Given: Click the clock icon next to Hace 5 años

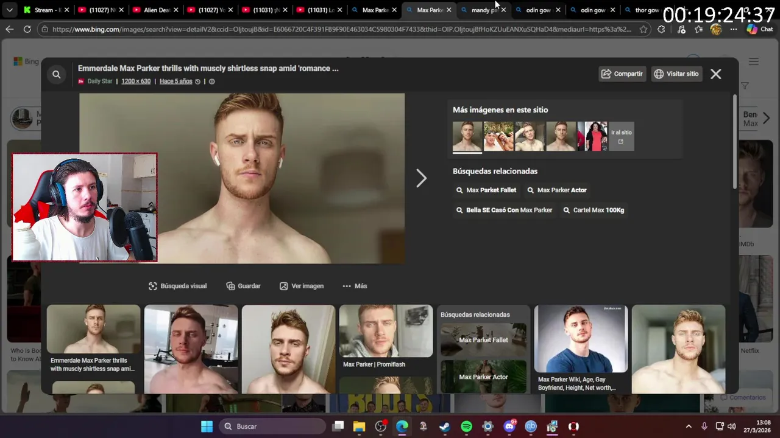Looking at the screenshot, I should pyautogui.click(x=197, y=82).
